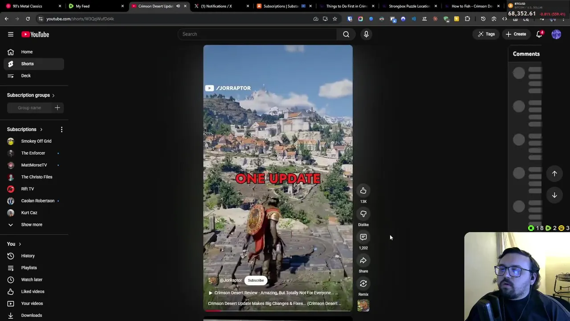Open History in the sidebar
The height and width of the screenshot is (321, 570).
click(x=34, y=256)
